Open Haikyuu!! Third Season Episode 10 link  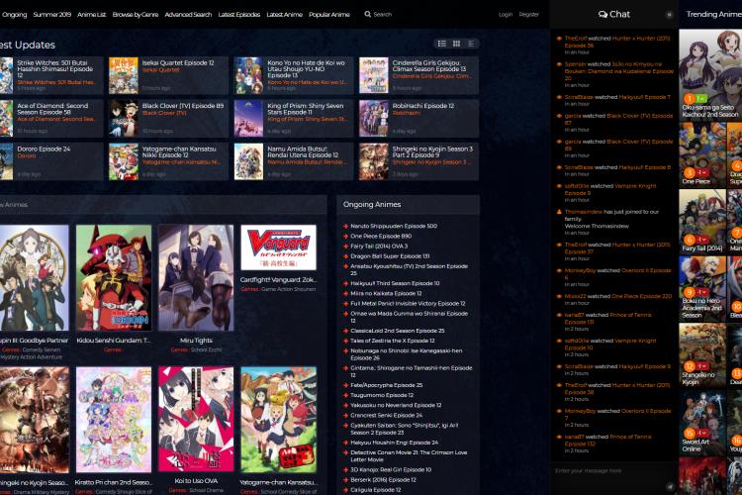point(395,283)
